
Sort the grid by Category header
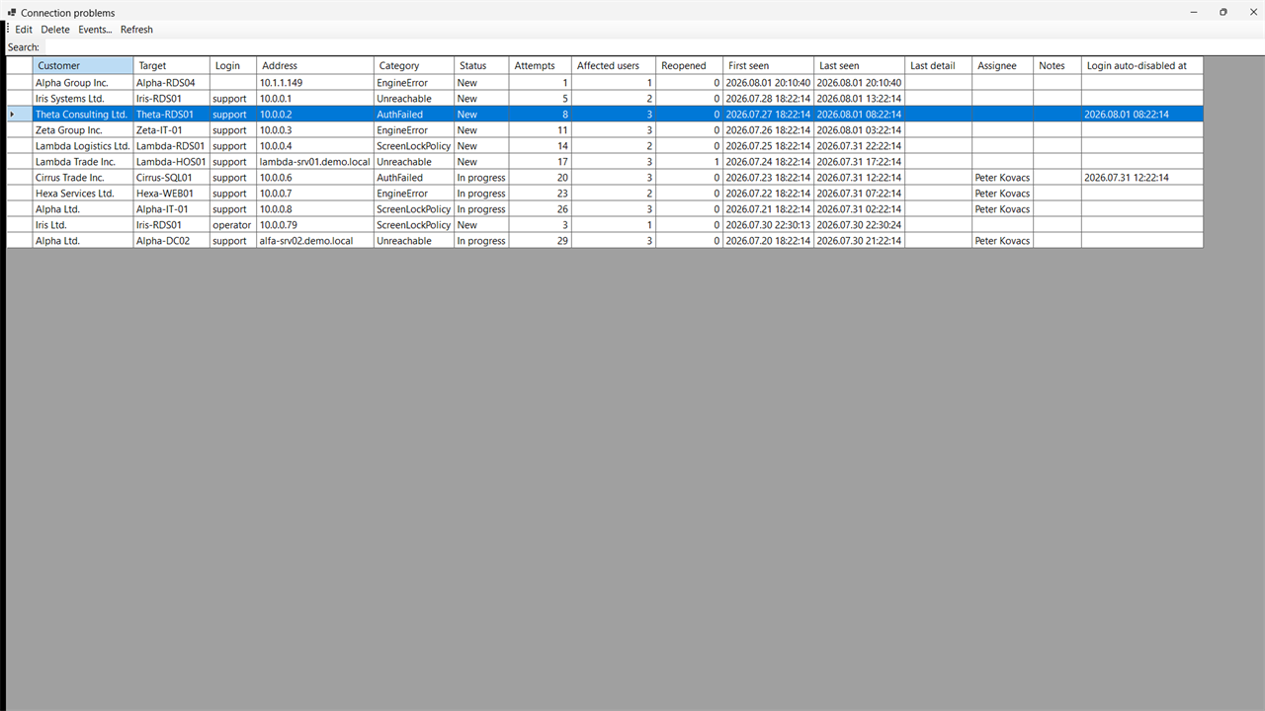point(414,66)
